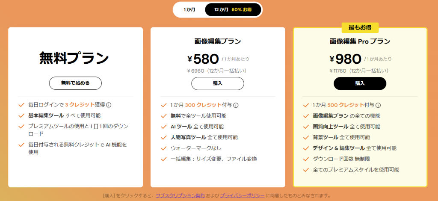Open the プライバシーポリシー link
Screen dimensions: 438x201
point(243,195)
